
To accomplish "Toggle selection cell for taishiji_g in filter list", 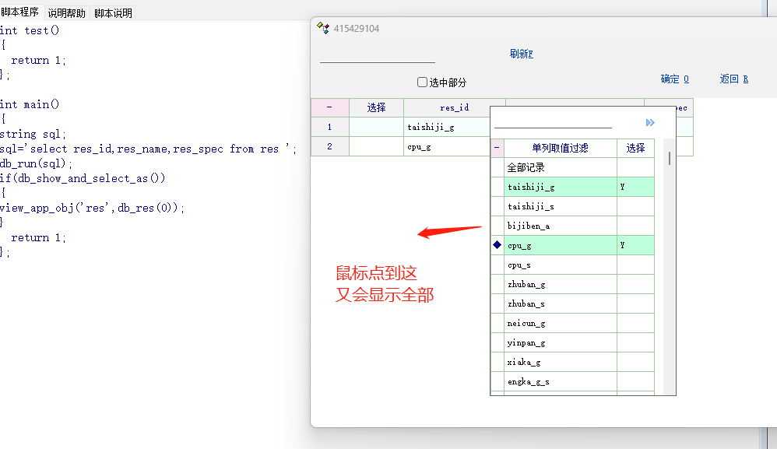I will pos(635,187).
